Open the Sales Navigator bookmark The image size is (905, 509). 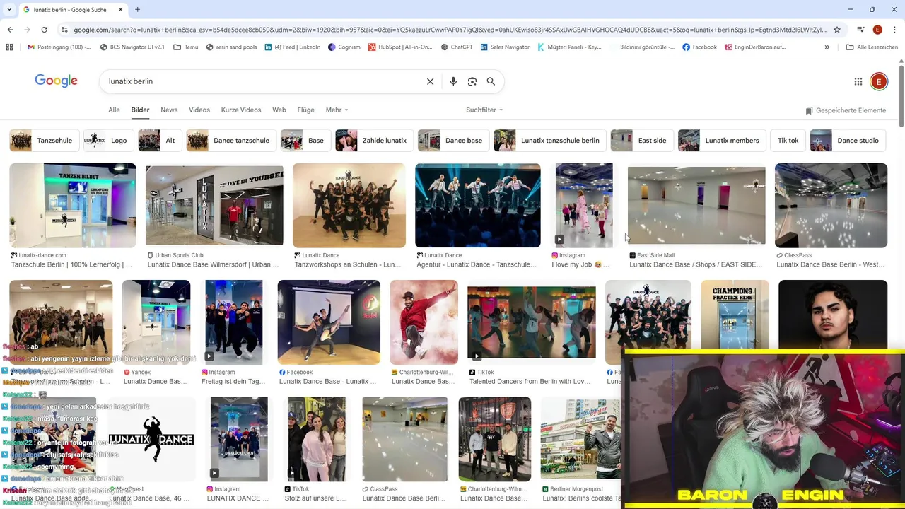(x=505, y=47)
